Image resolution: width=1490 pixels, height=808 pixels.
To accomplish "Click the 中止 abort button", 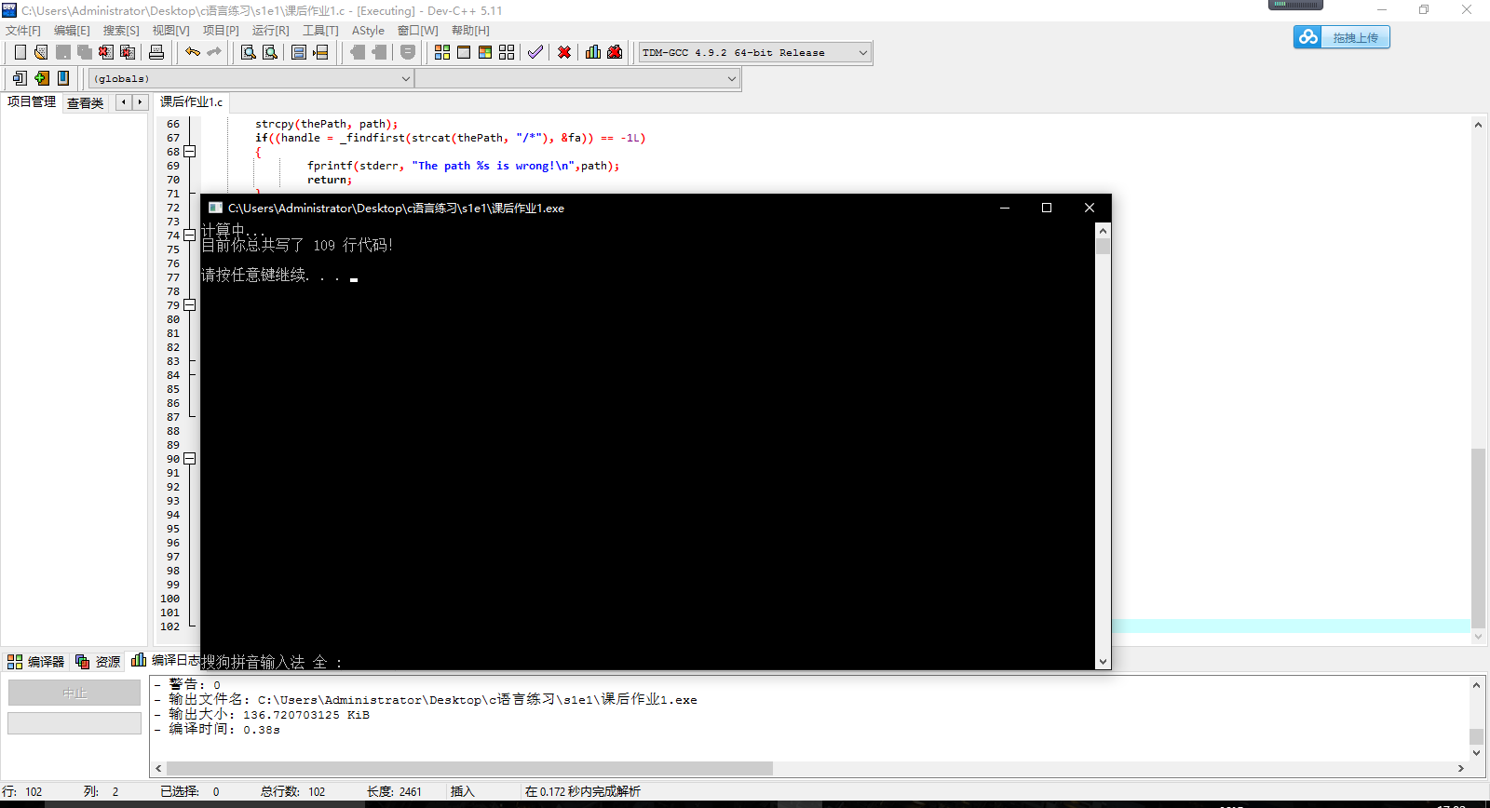I will click(x=74, y=693).
